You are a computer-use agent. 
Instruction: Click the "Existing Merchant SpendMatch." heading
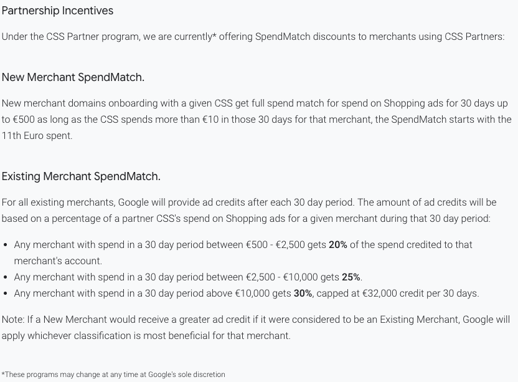tap(81, 176)
